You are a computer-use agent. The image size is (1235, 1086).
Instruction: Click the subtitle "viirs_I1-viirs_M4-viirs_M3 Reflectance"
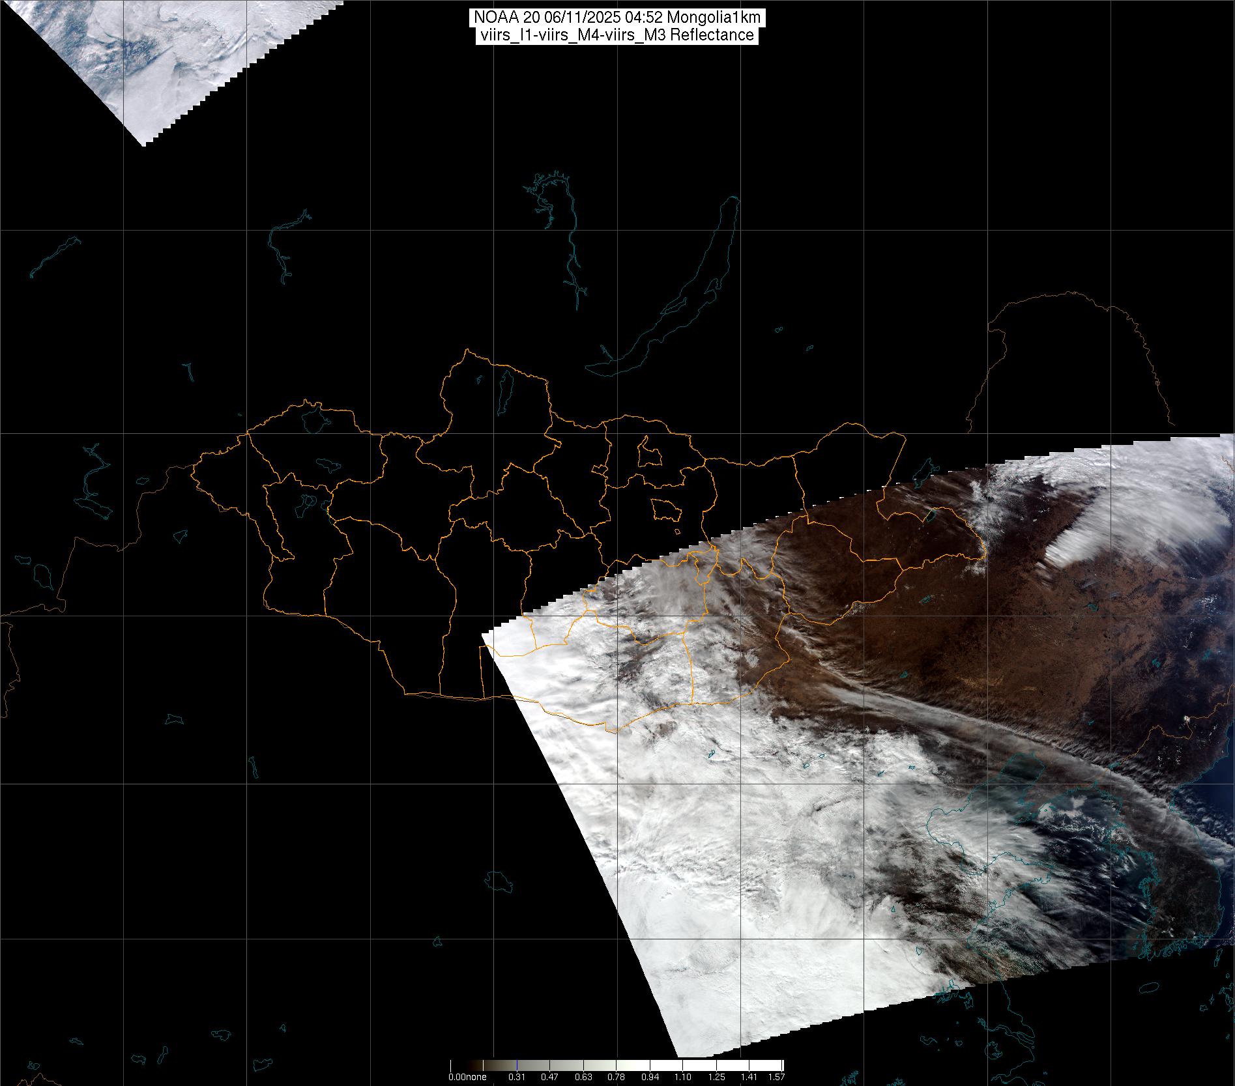click(x=617, y=35)
